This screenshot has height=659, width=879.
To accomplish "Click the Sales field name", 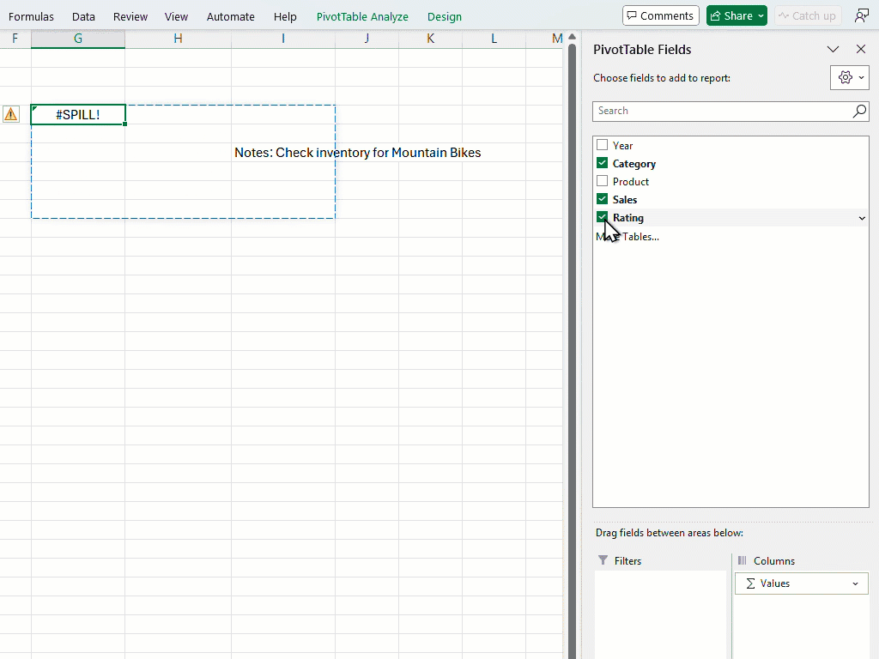I will tap(625, 199).
